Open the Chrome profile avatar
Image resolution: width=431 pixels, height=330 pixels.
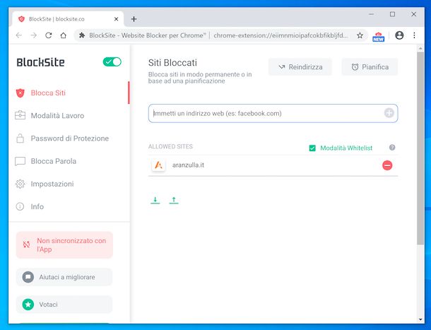pos(399,35)
